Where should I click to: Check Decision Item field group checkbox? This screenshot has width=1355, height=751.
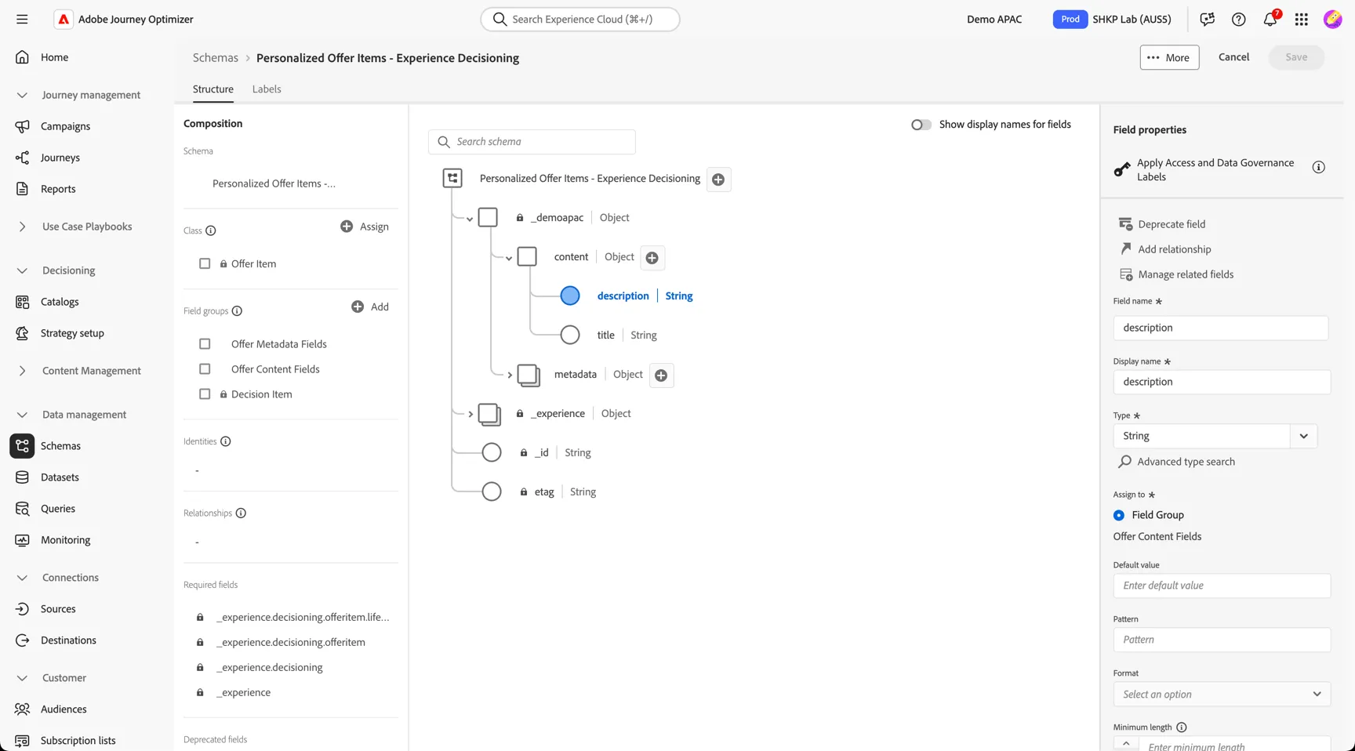coord(205,394)
